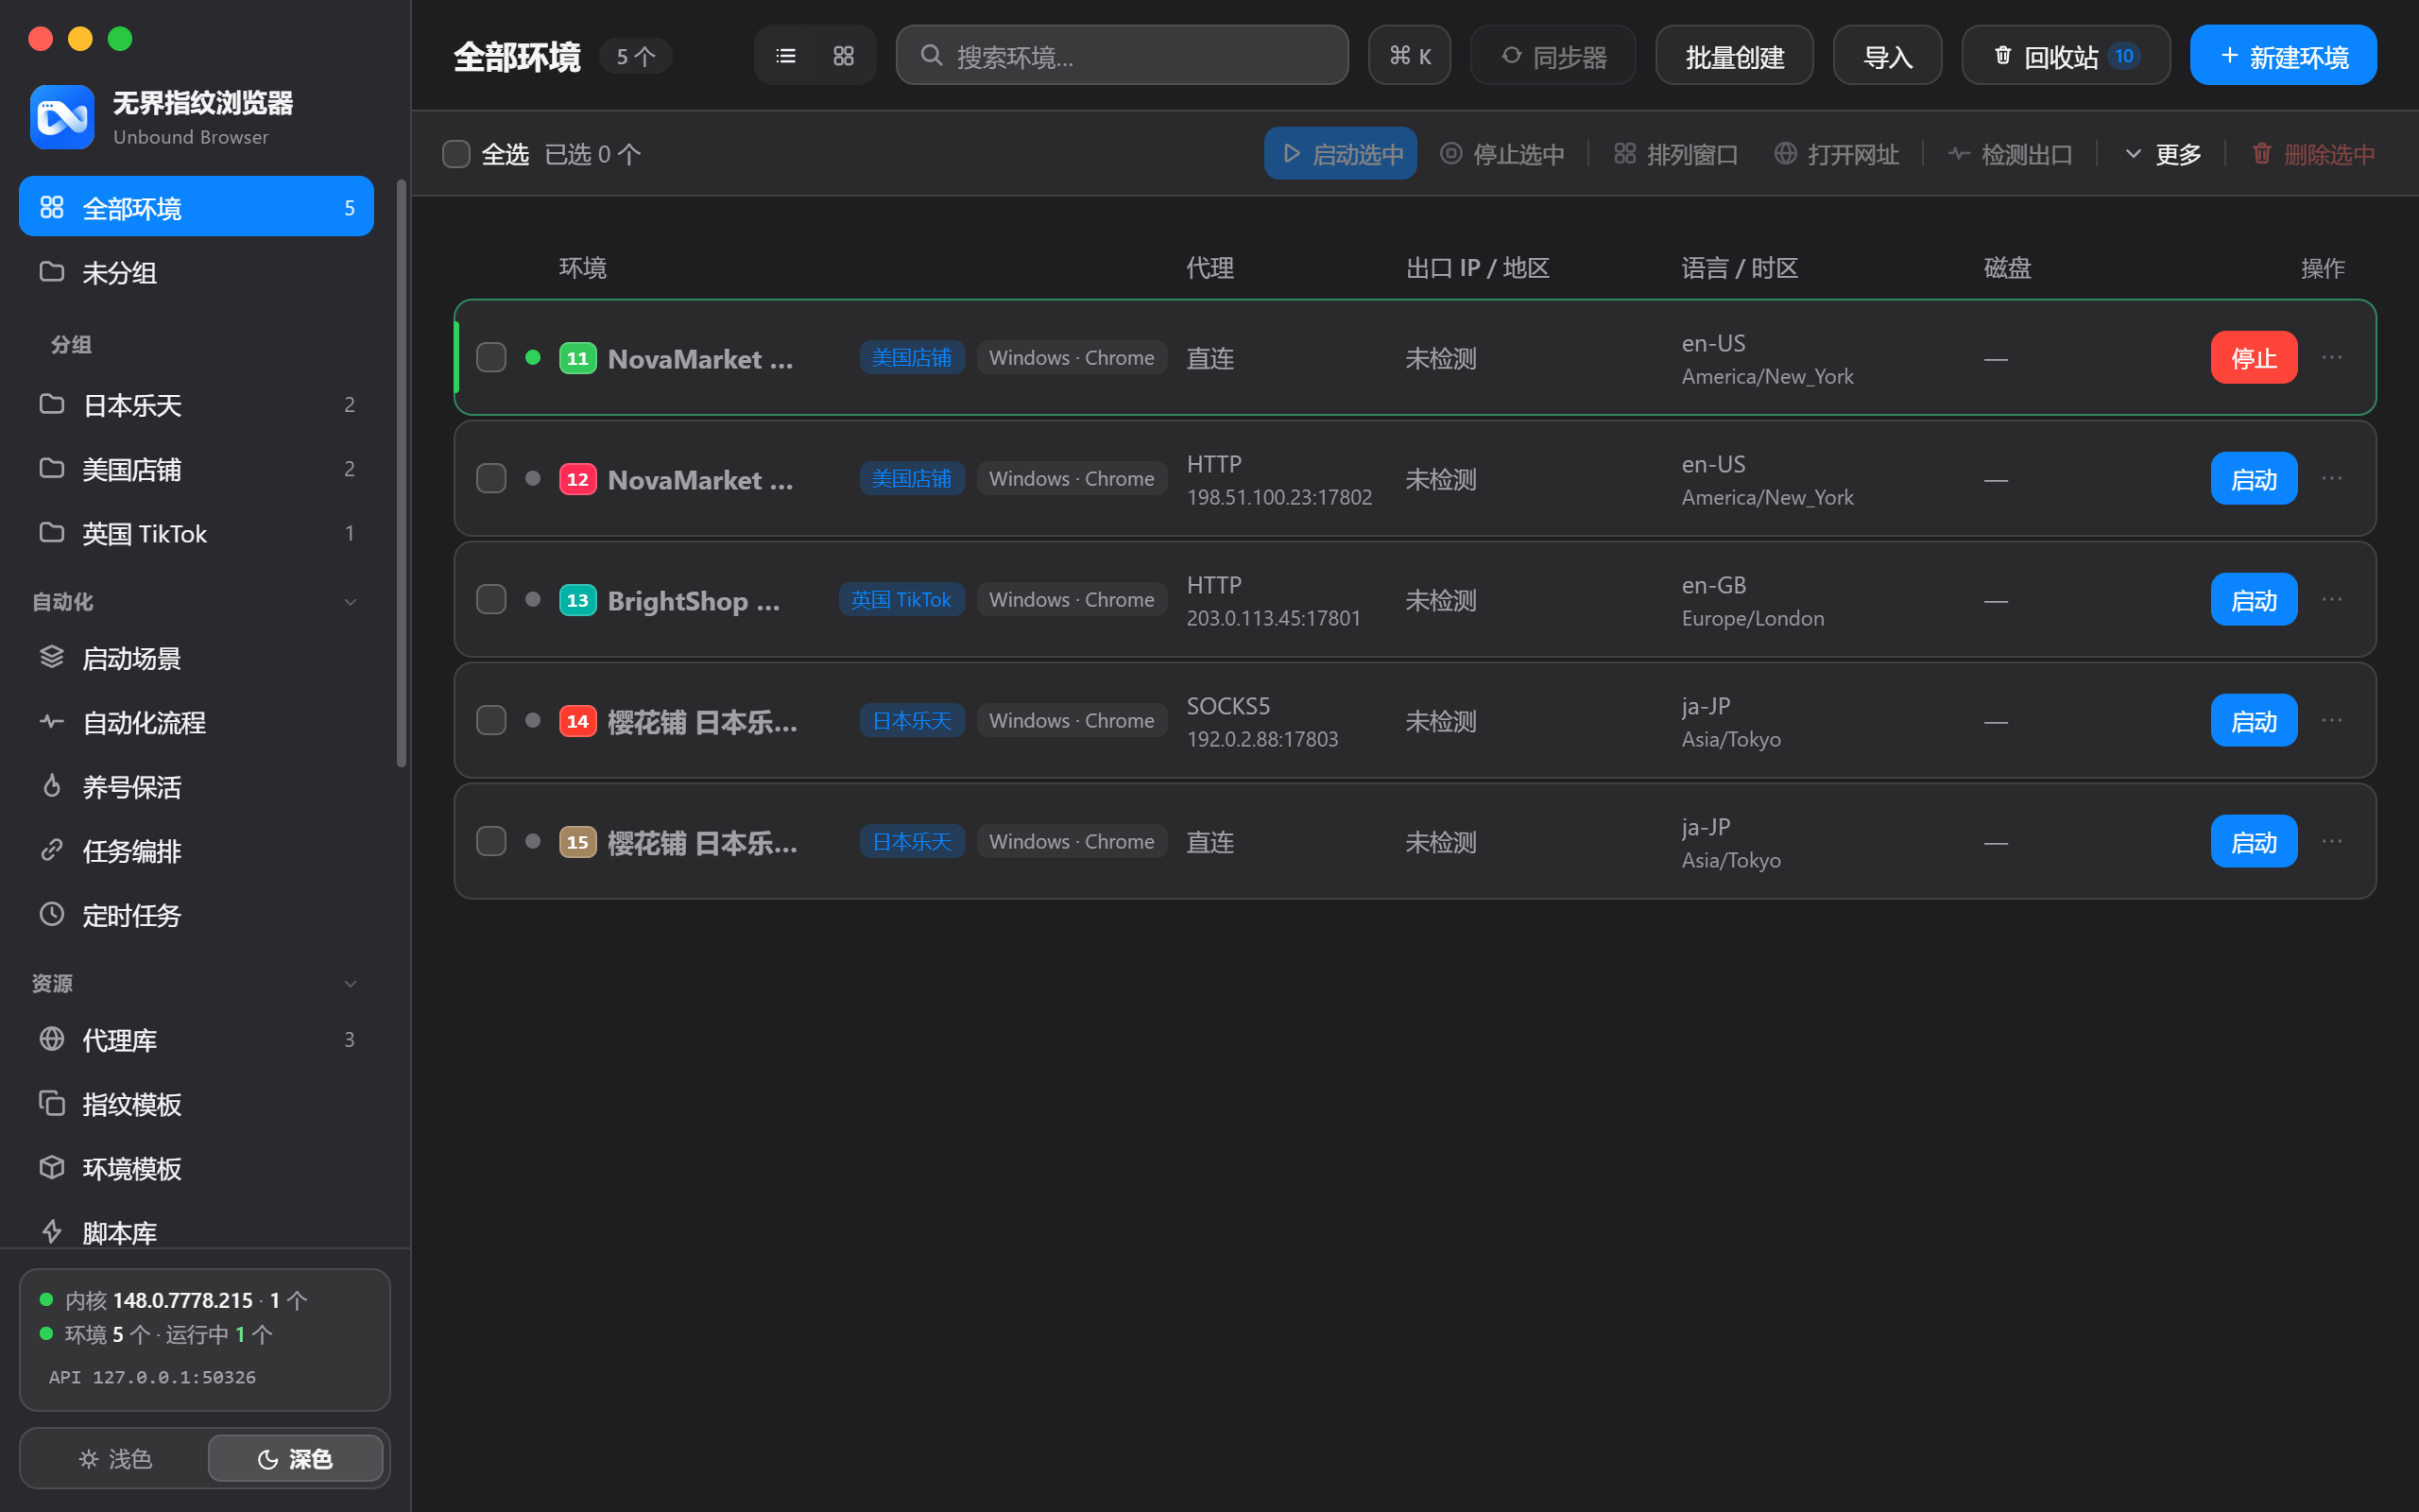Click 排列窗口 toolbar item
The image size is (2419, 1512).
click(x=1676, y=154)
